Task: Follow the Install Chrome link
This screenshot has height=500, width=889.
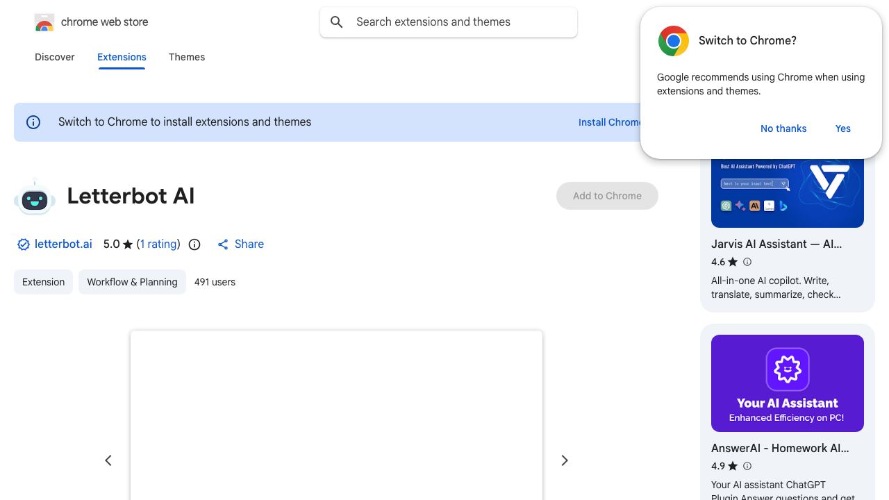Action: 610,122
